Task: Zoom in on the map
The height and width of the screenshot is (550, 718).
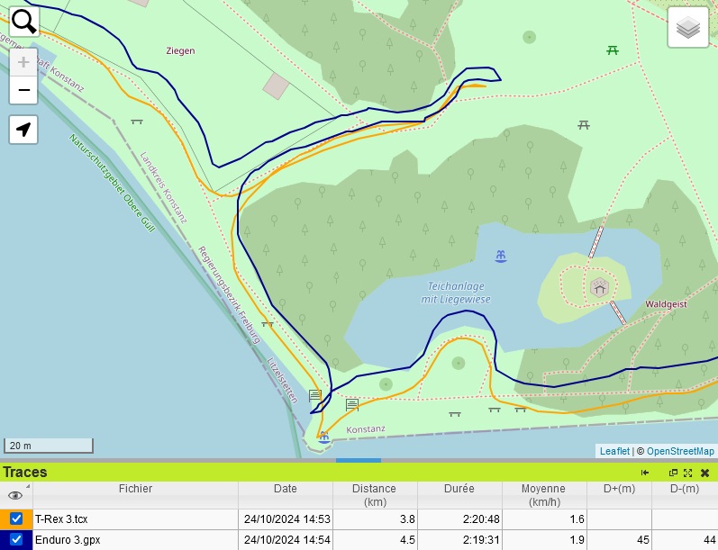Action: pyautogui.click(x=23, y=63)
